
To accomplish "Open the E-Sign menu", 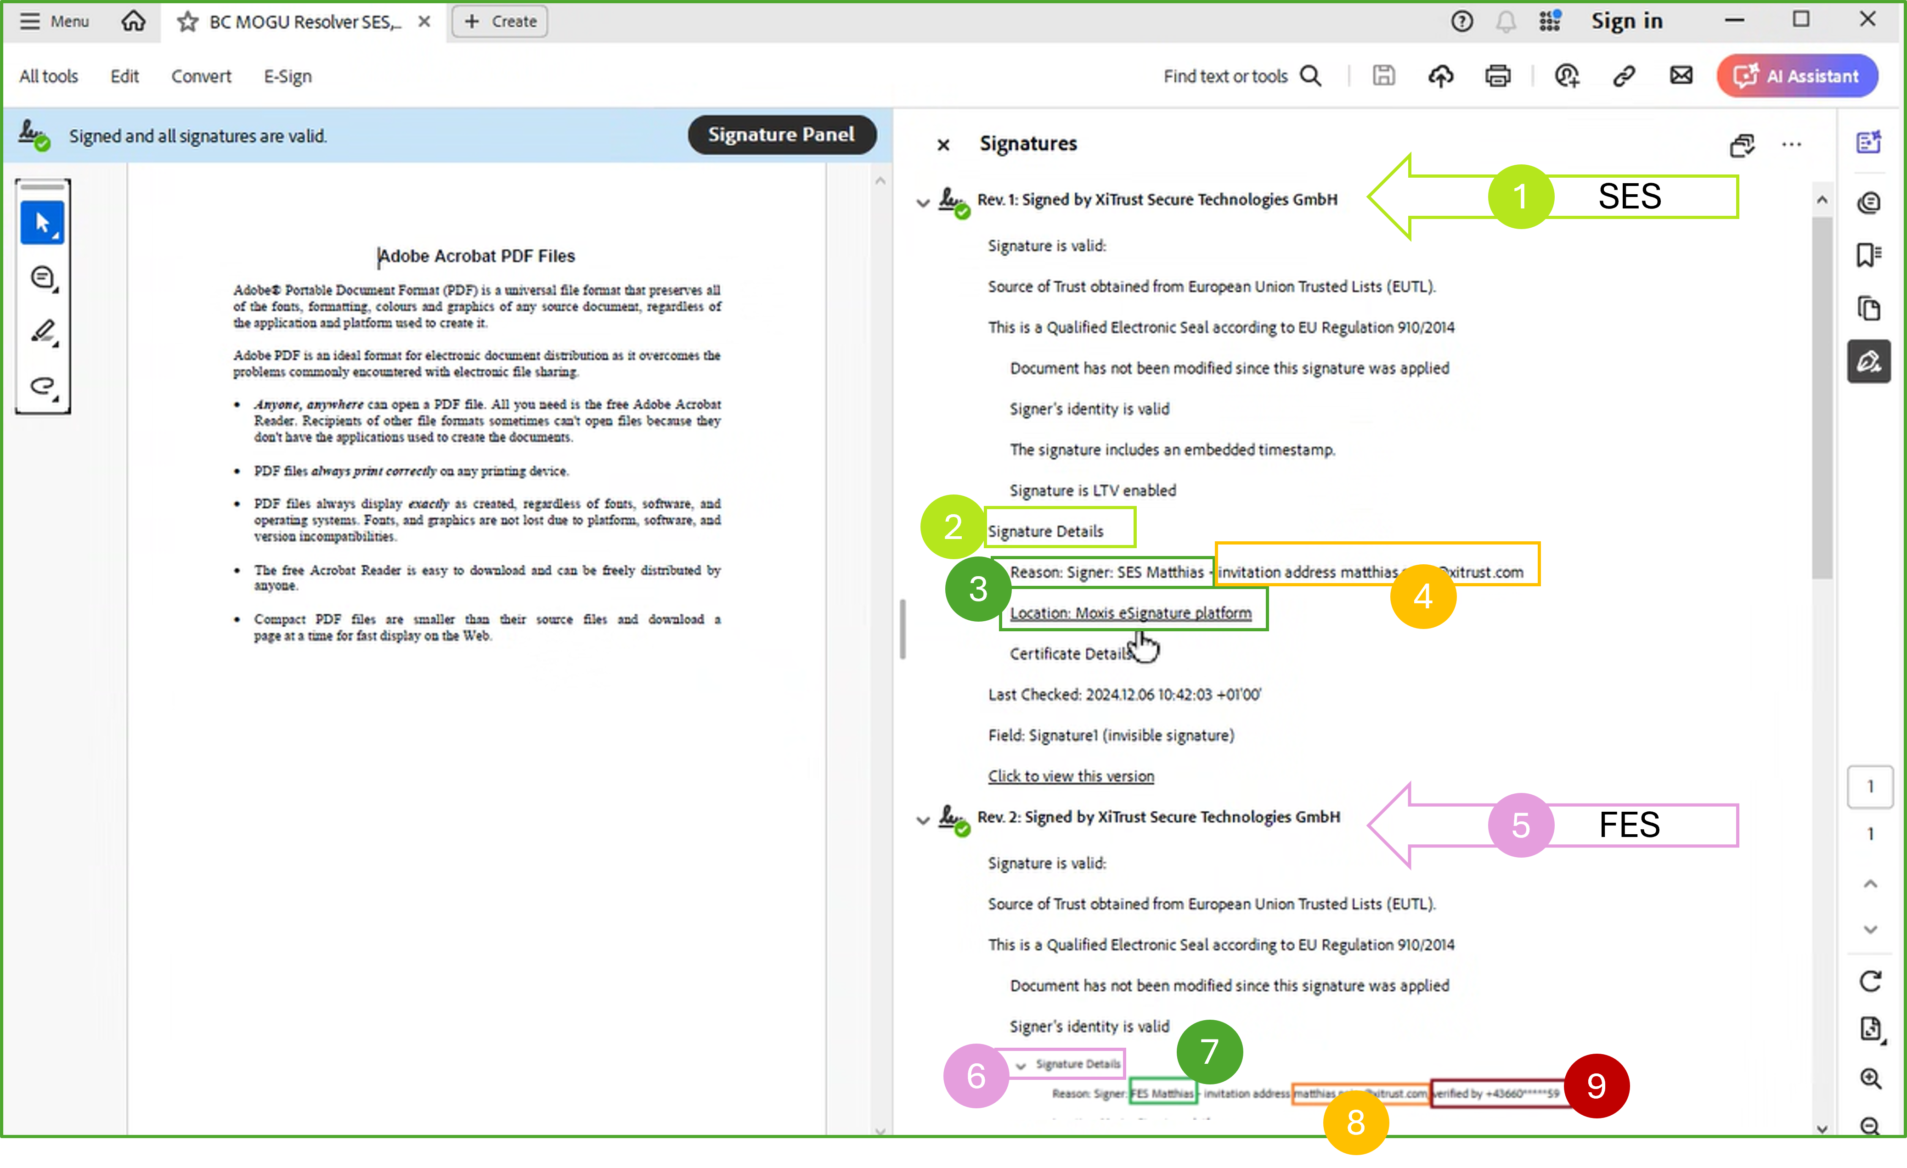I will pyautogui.click(x=287, y=76).
